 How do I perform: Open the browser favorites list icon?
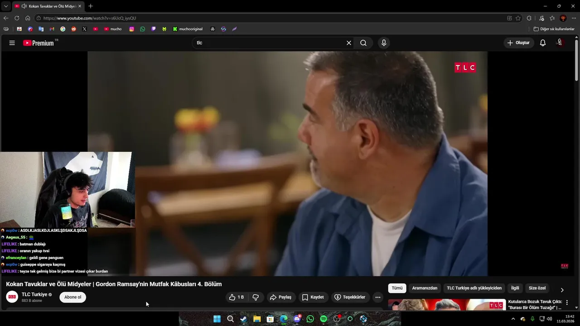pyautogui.click(x=552, y=18)
